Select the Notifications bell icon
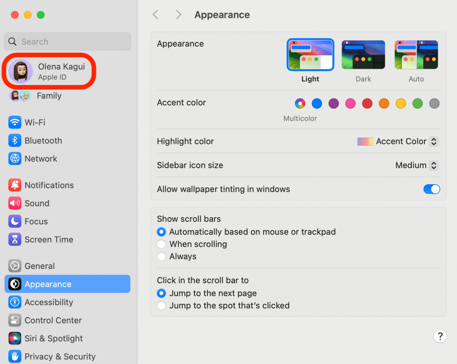457x364 pixels. click(x=15, y=185)
